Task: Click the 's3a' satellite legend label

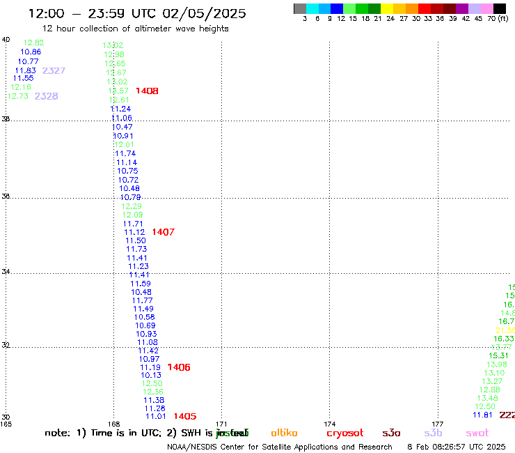Action: click(391, 433)
